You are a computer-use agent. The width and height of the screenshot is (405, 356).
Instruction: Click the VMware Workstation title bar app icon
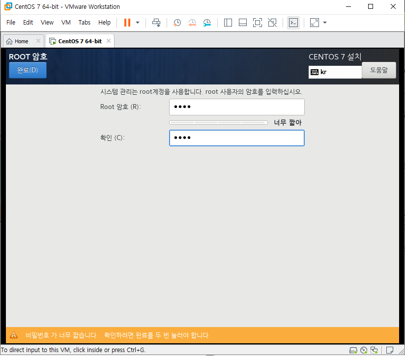point(8,6)
